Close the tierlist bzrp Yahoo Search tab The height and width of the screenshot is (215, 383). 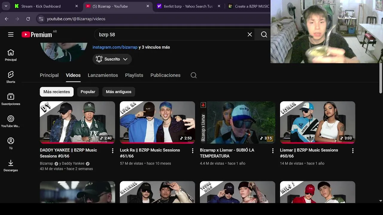coord(219,6)
